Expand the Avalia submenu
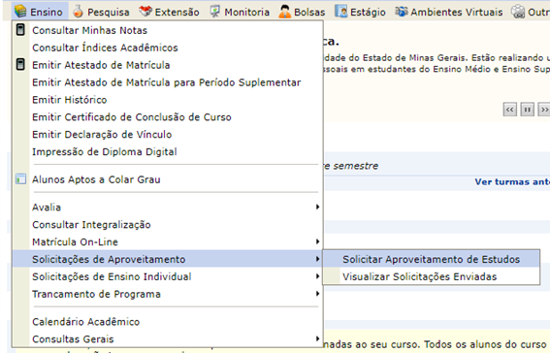 point(167,208)
